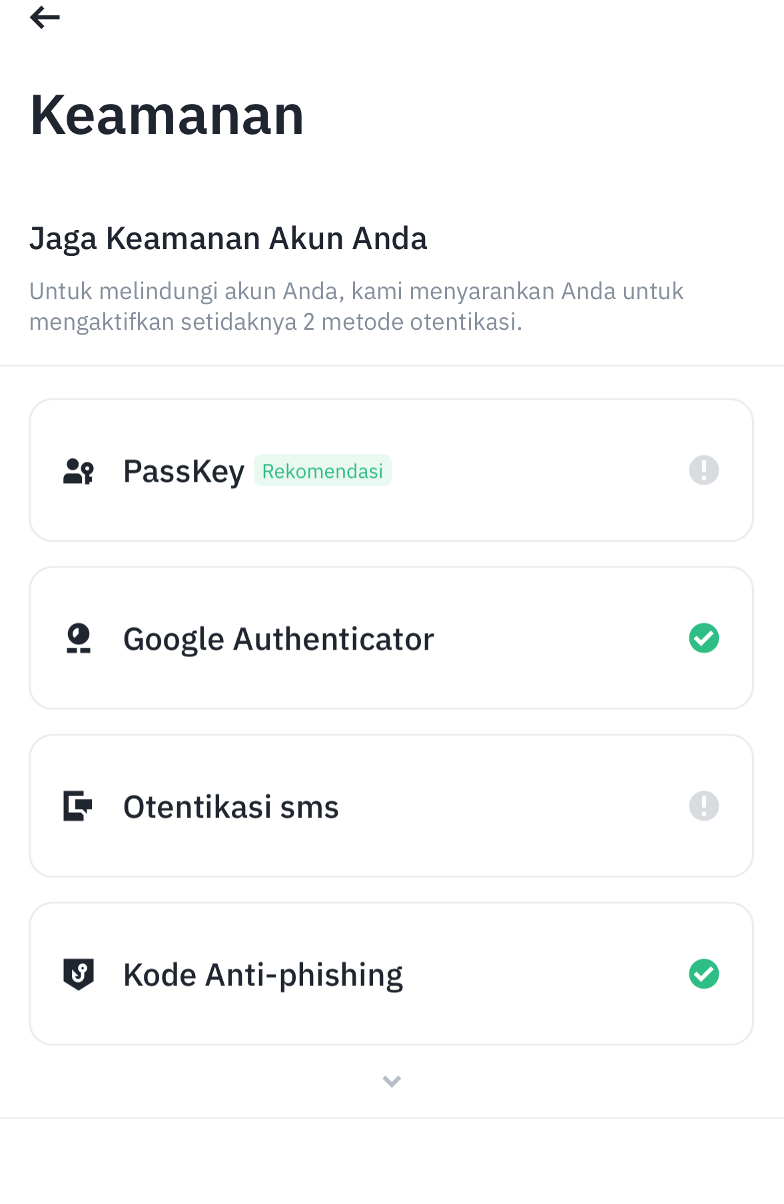Click the green Rekomendasi badge

pos(322,471)
